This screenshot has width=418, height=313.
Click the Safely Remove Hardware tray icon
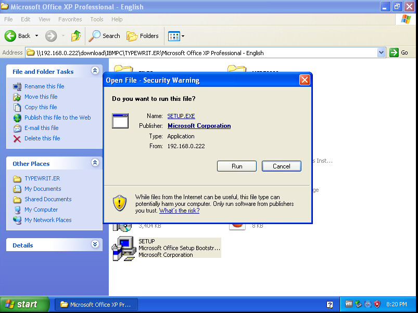(x=358, y=304)
